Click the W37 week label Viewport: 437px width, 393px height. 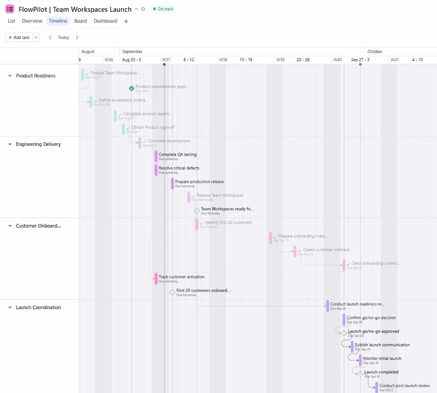click(166, 60)
